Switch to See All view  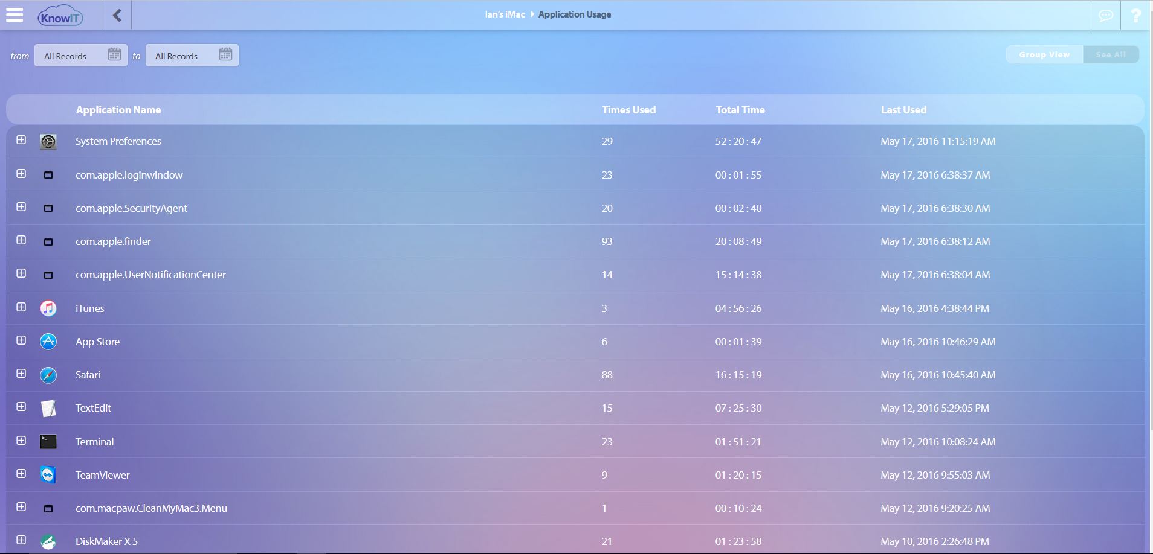tap(1111, 54)
